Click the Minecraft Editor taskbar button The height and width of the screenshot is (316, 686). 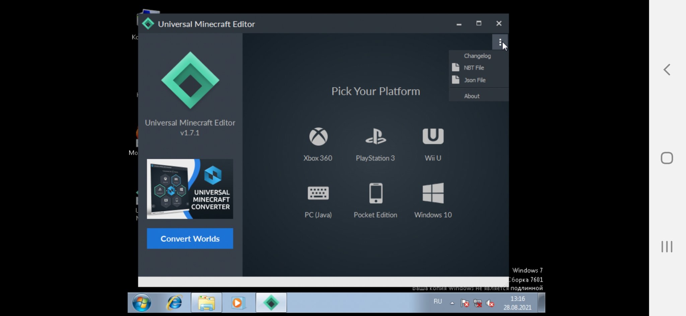pyautogui.click(x=271, y=303)
